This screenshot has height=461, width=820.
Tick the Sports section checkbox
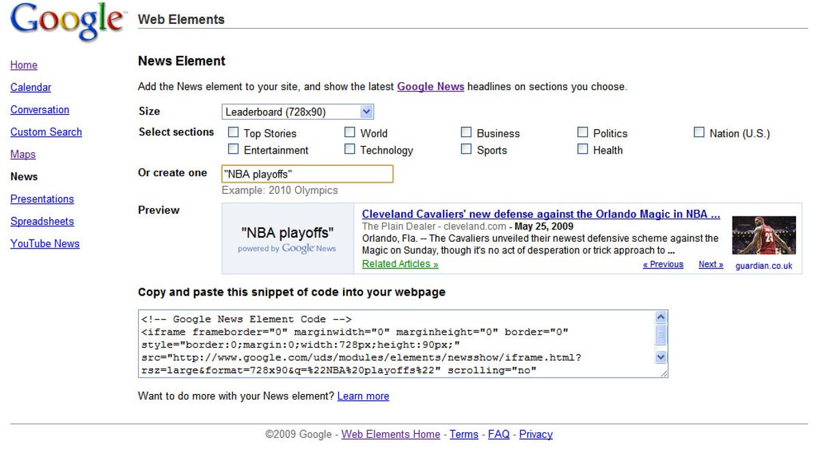point(467,149)
